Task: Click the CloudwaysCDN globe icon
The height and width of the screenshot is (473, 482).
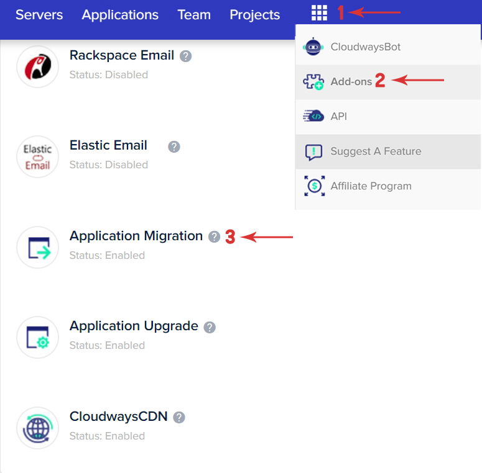Action: coord(37,428)
